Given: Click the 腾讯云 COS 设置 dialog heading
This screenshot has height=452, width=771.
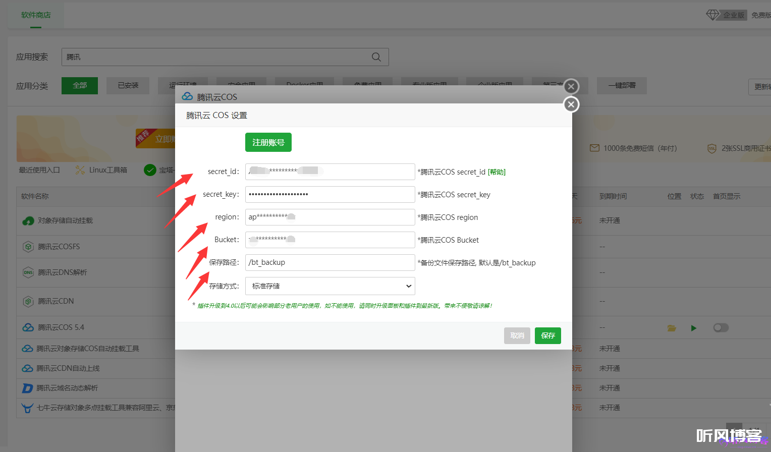Looking at the screenshot, I should [216, 116].
